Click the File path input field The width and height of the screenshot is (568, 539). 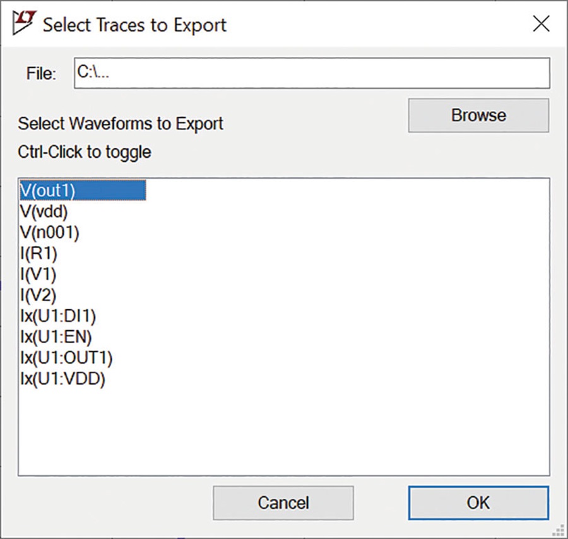click(312, 73)
